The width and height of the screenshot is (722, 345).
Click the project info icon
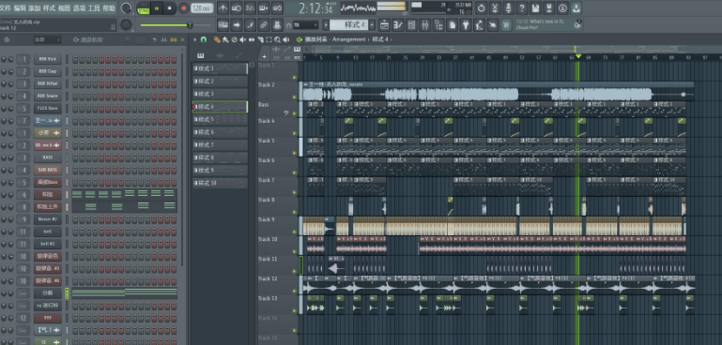pyautogui.click(x=562, y=7)
